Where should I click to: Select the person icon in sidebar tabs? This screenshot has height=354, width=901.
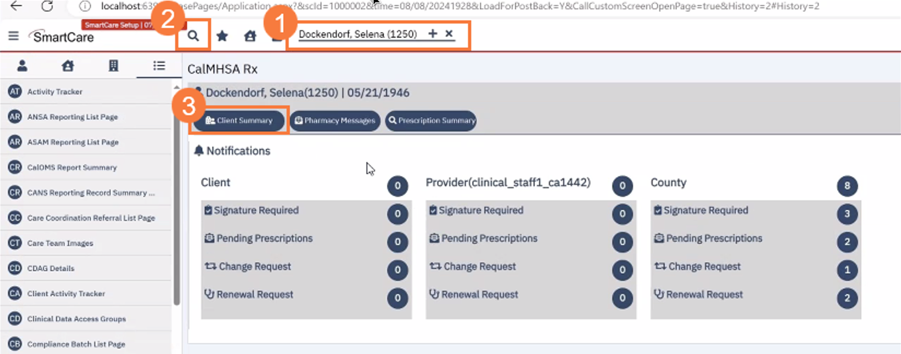[x=22, y=66]
